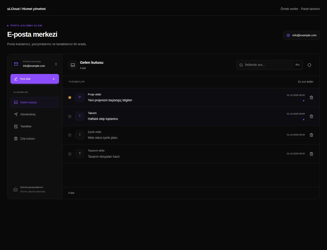The image size is (327, 250).
Task: Open the Panel tanıtımı link
Action: (x=310, y=9)
